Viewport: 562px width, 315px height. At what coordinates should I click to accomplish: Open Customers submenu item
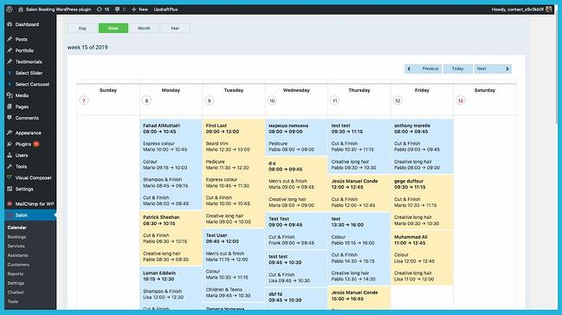tap(18, 265)
